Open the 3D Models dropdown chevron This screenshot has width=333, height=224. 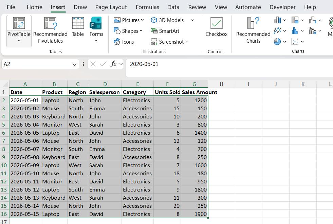(192, 20)
